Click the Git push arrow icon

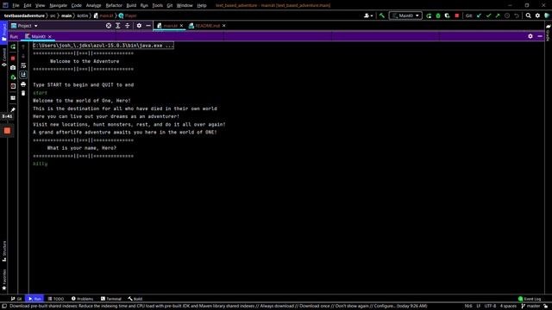pos(498,15)
